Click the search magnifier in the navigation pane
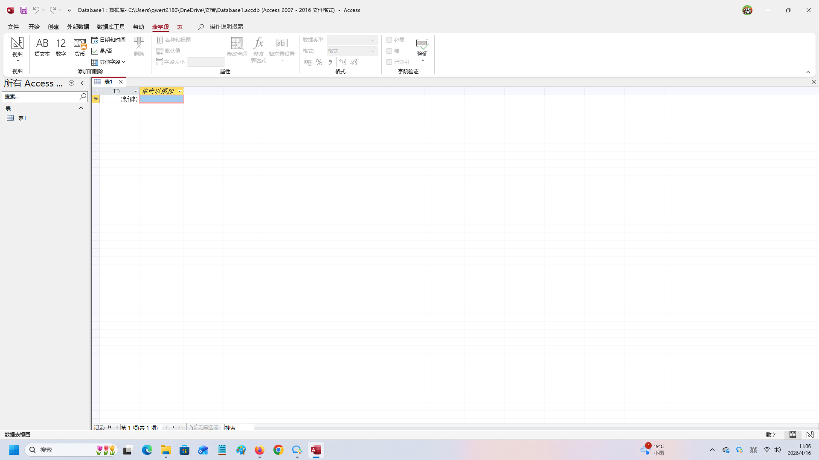Image resolution: width=819 pixels, height=460 pixels. coord(83,97)
